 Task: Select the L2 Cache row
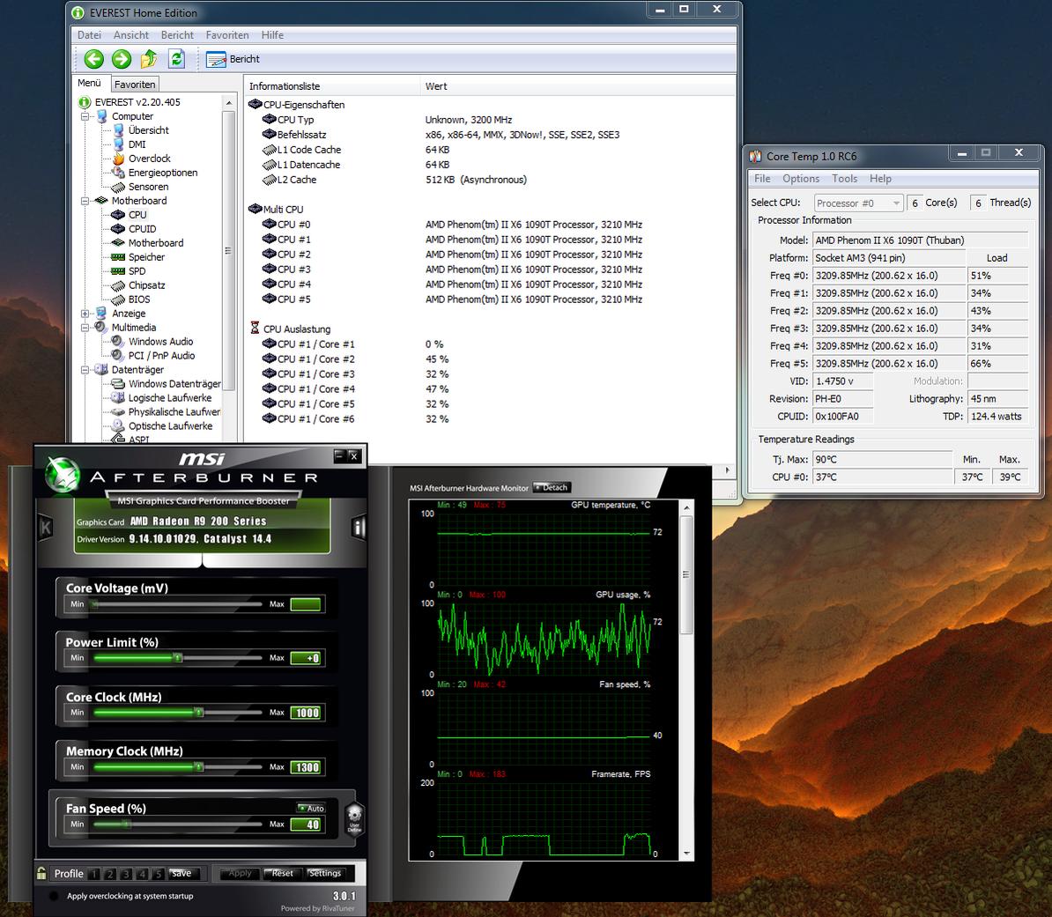tap(395, 180)
